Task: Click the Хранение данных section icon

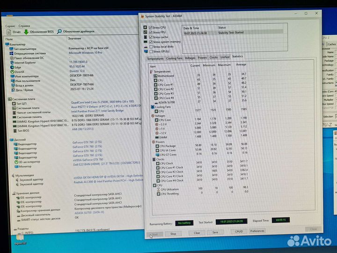Action: click(14, 193)
